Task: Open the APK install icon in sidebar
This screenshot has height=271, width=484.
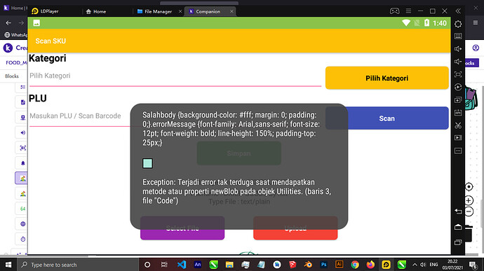Action: coord(458,113)
